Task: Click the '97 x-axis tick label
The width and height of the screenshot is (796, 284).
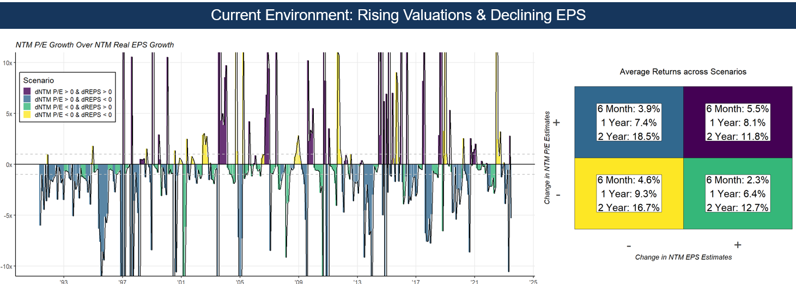Action: (x=123, y=281)
